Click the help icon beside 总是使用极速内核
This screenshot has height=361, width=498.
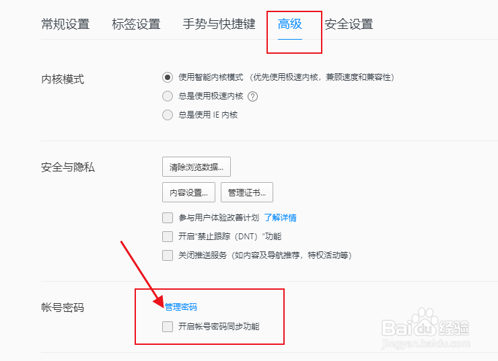(x=252, y=96)
